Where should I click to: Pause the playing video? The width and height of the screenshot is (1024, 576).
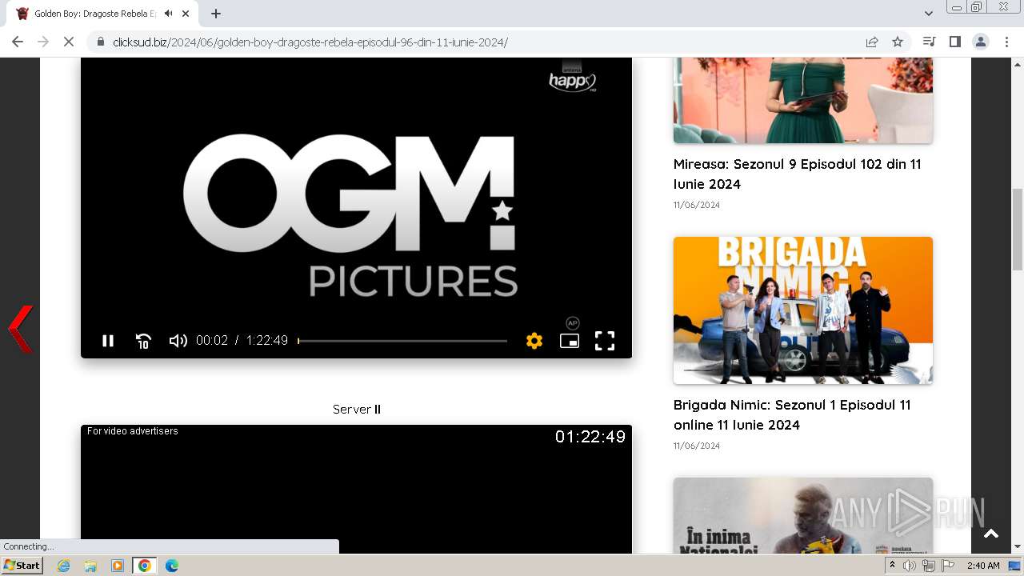[x=108, y=341]
